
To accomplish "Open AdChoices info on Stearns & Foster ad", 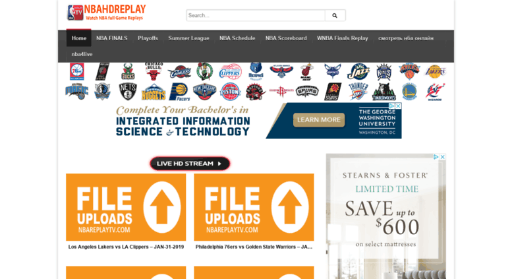I will (x=436, y=157).
